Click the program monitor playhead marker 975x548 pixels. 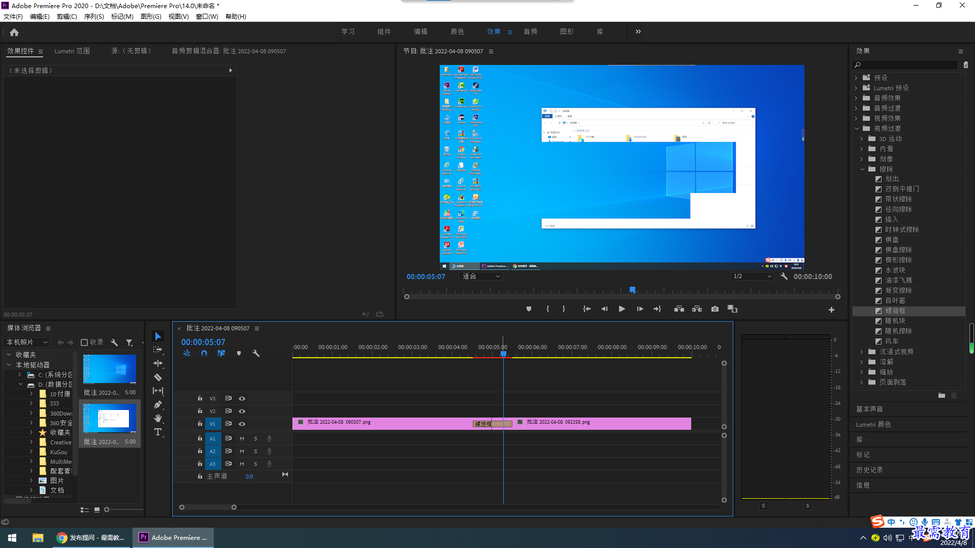[x=632, y=290]
